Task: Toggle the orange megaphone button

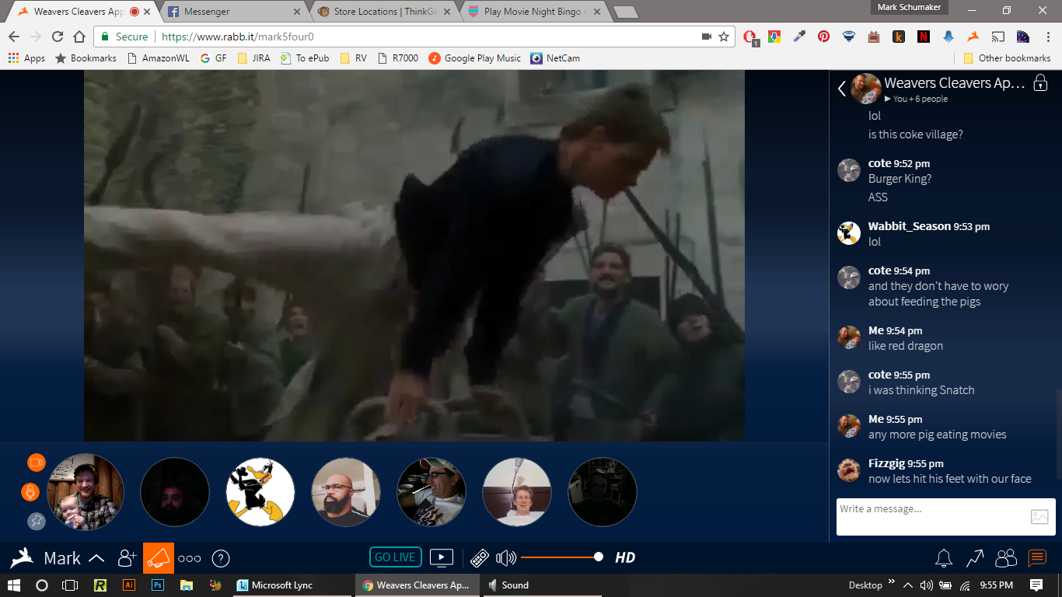Action: coord(159,558)
